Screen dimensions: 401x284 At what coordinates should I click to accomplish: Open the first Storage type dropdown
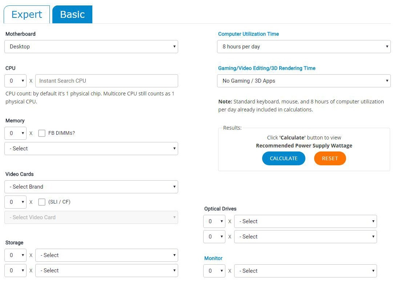(107, 255)
